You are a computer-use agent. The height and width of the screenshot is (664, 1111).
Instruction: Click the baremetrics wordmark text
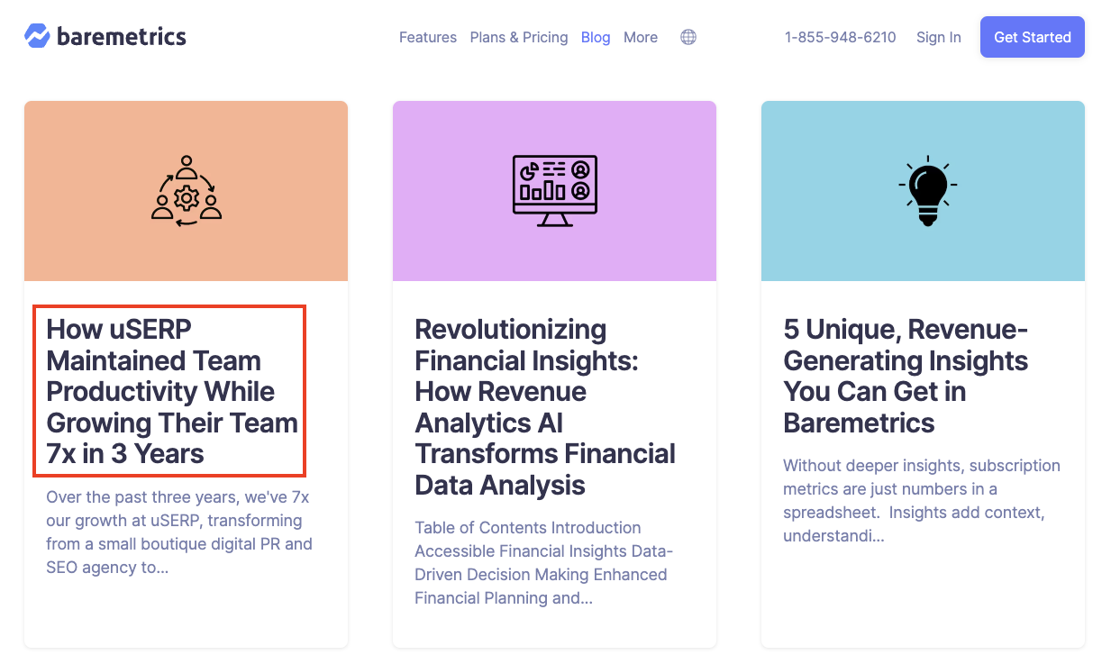[x=122, y=37]
